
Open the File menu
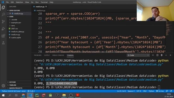tap(7, 2)
